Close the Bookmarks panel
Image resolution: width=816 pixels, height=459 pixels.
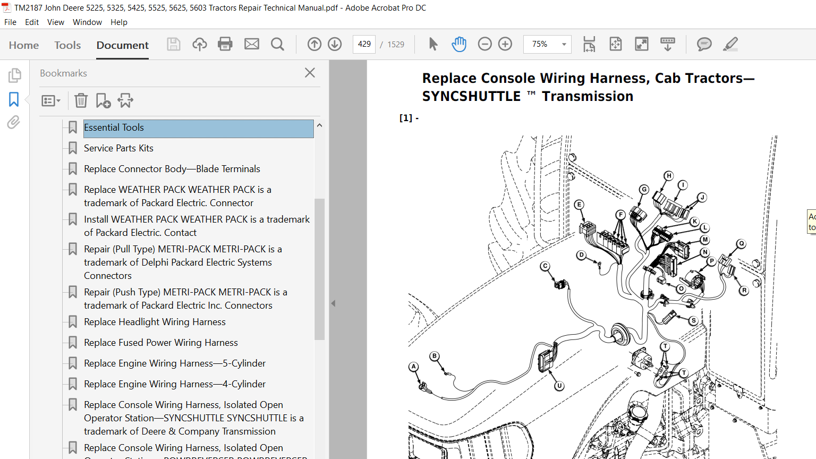pos(310,73)
